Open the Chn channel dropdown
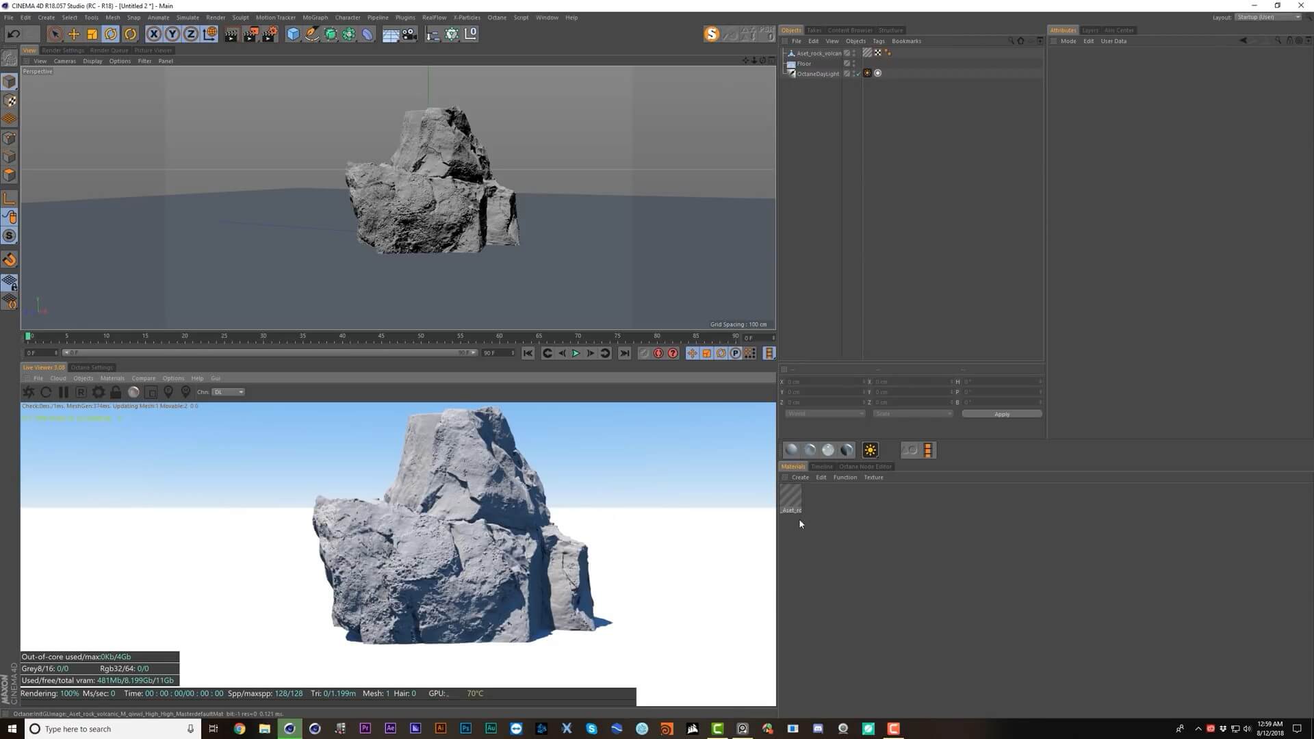This screenshot has height=739, width=1314. [x=228, y=392]
